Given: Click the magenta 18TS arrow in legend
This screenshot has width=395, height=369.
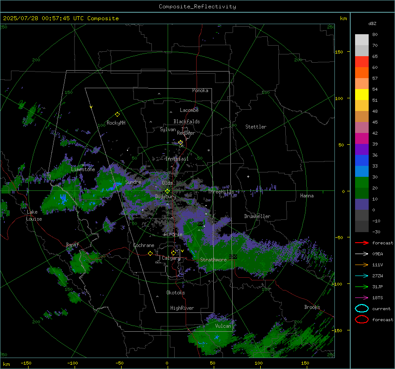Looking at the screenshot, I should point(362,297).
